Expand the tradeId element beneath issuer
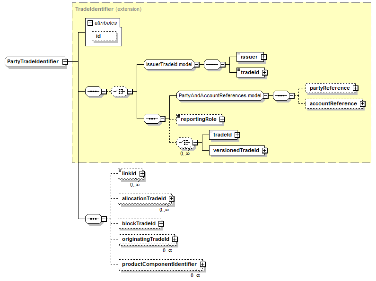376x281 pixels. click(265, 73)
